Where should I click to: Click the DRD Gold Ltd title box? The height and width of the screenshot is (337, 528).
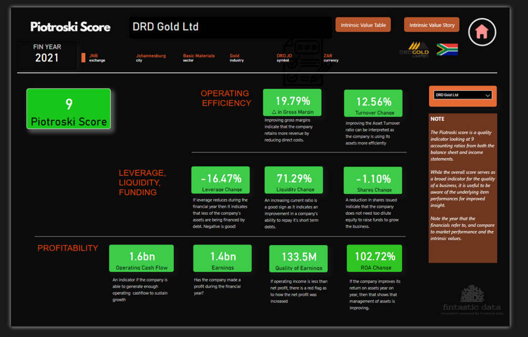[x=230, y=27]
